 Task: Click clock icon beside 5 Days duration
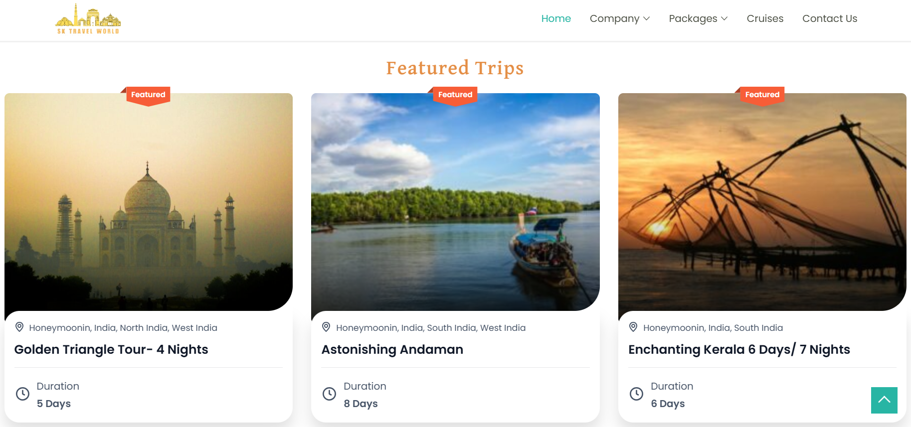(x=22, y=394)
